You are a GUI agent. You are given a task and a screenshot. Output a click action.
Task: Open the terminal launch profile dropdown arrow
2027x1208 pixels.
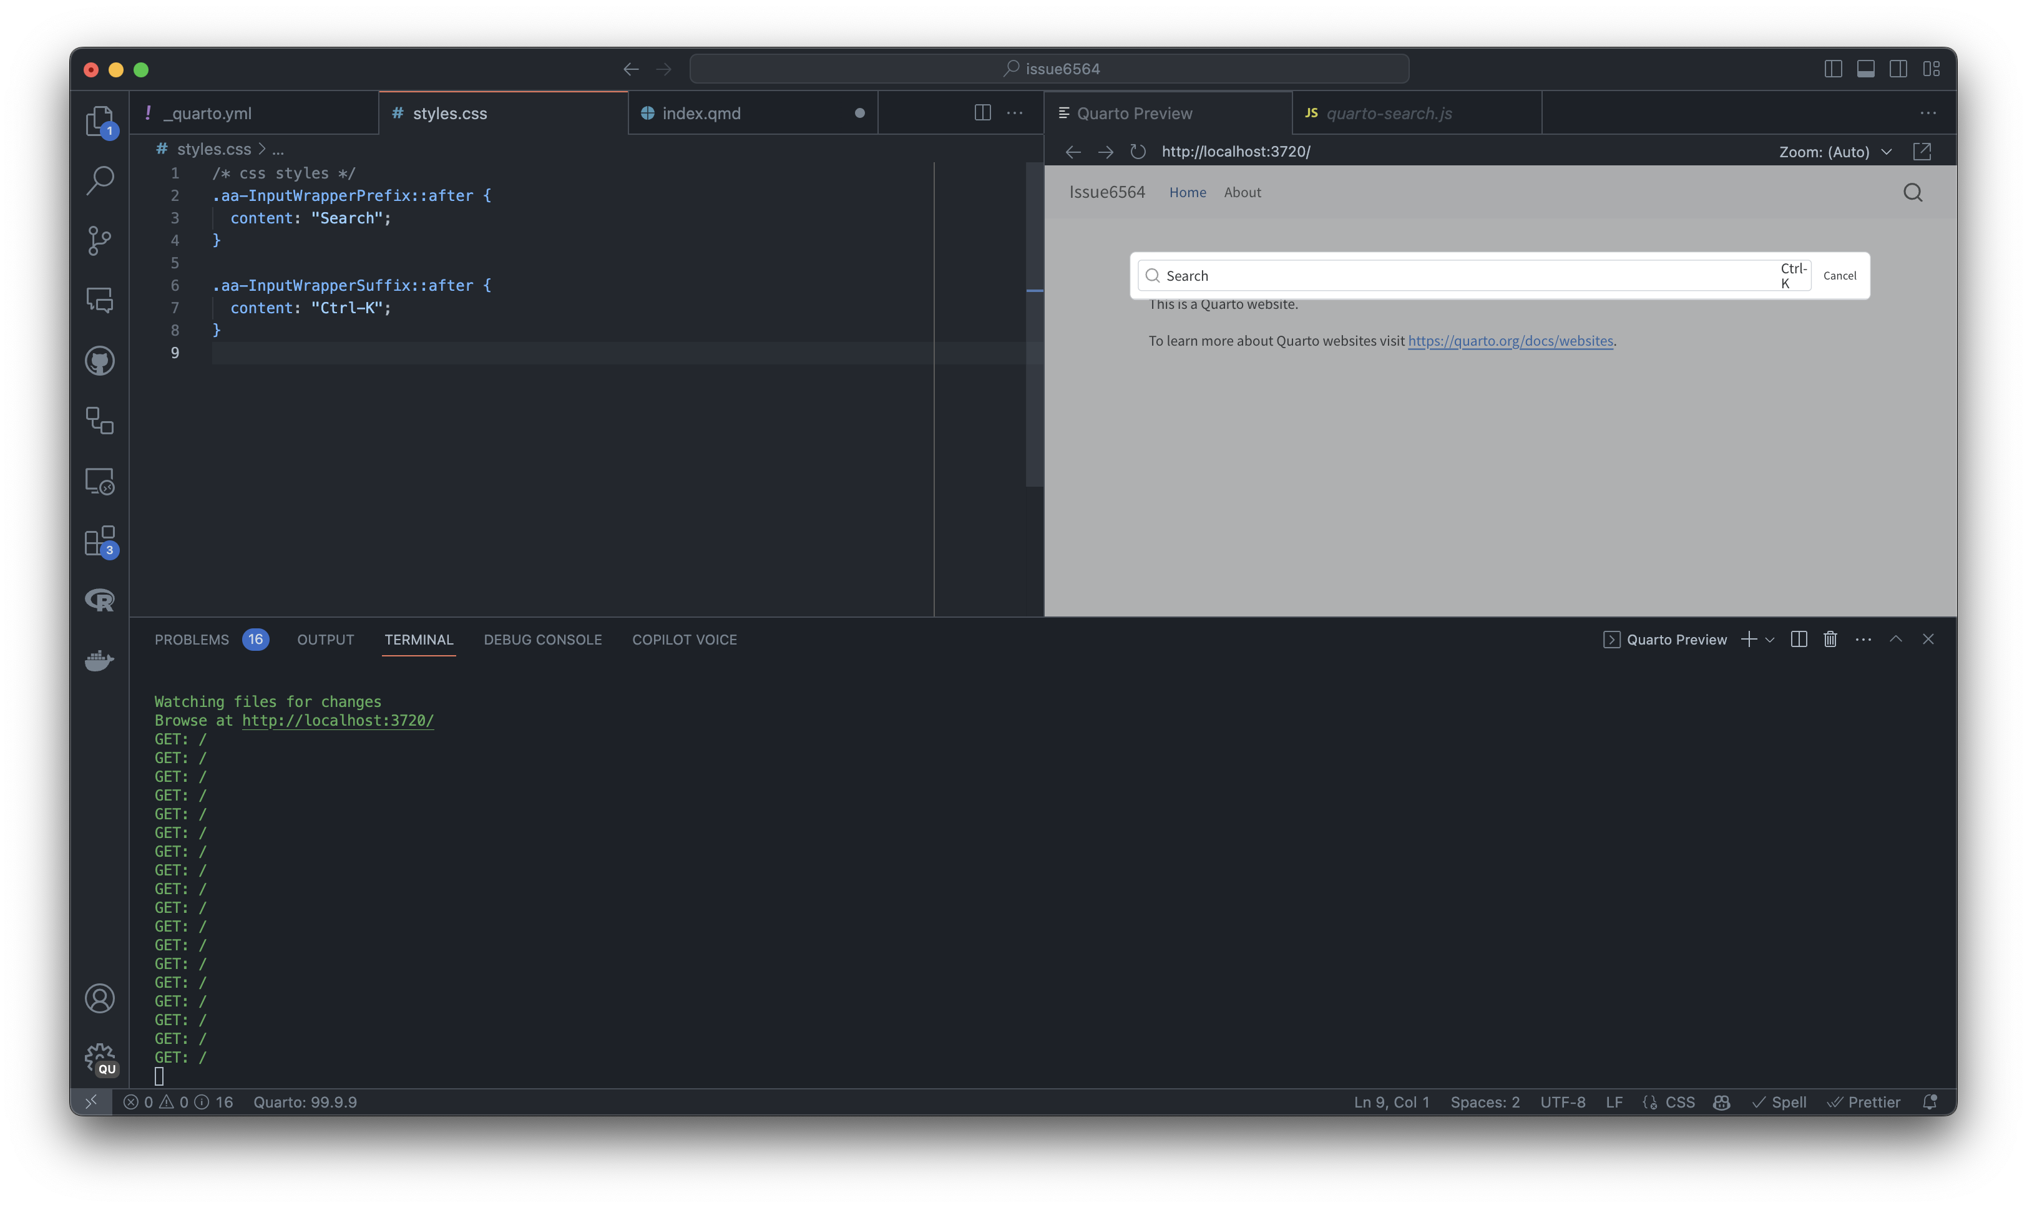[x=1770, y=640]
